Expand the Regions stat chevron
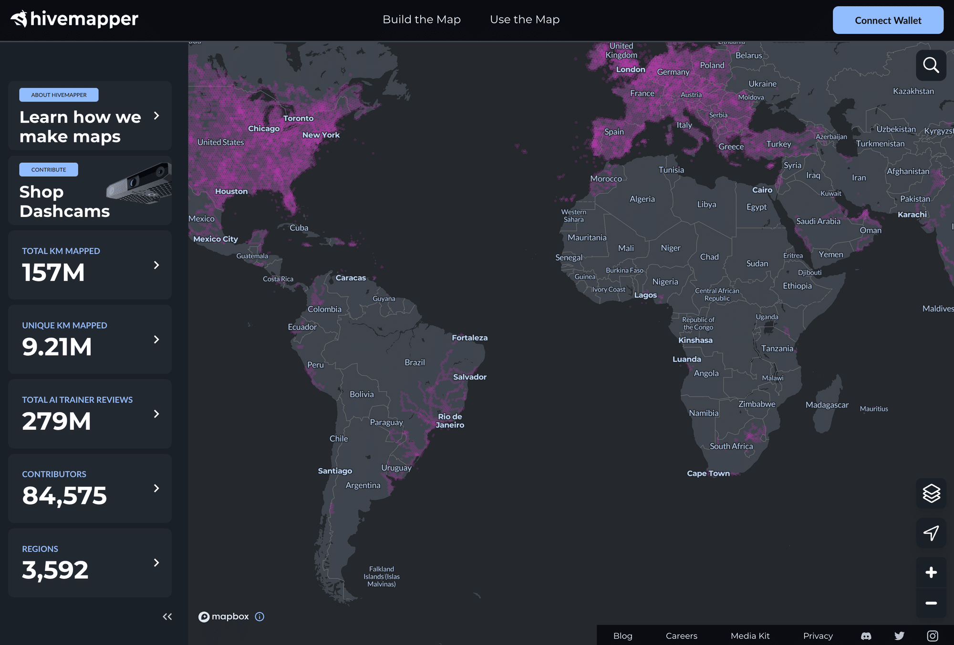Viewport: 954px width, 645px height. click(x=156, y=563)
